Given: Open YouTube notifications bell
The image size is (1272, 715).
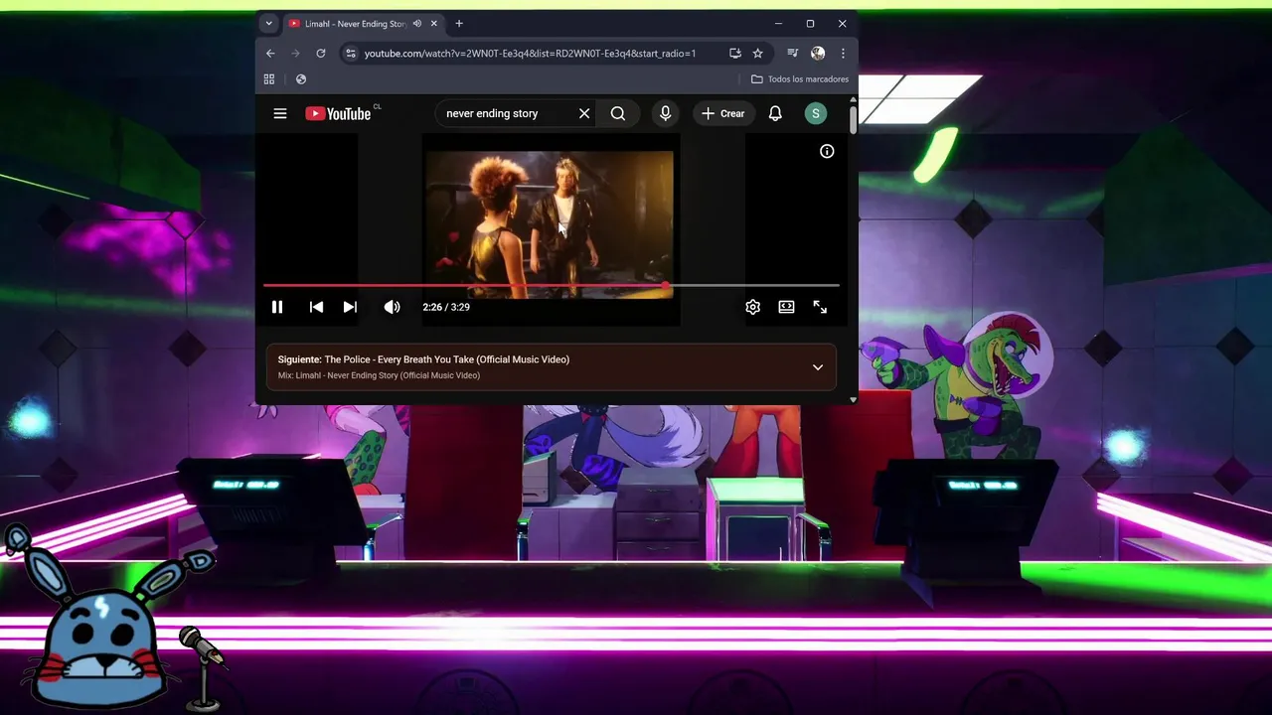Looking at the screenshot, I should pyautogui.click(x=775, y=113).
